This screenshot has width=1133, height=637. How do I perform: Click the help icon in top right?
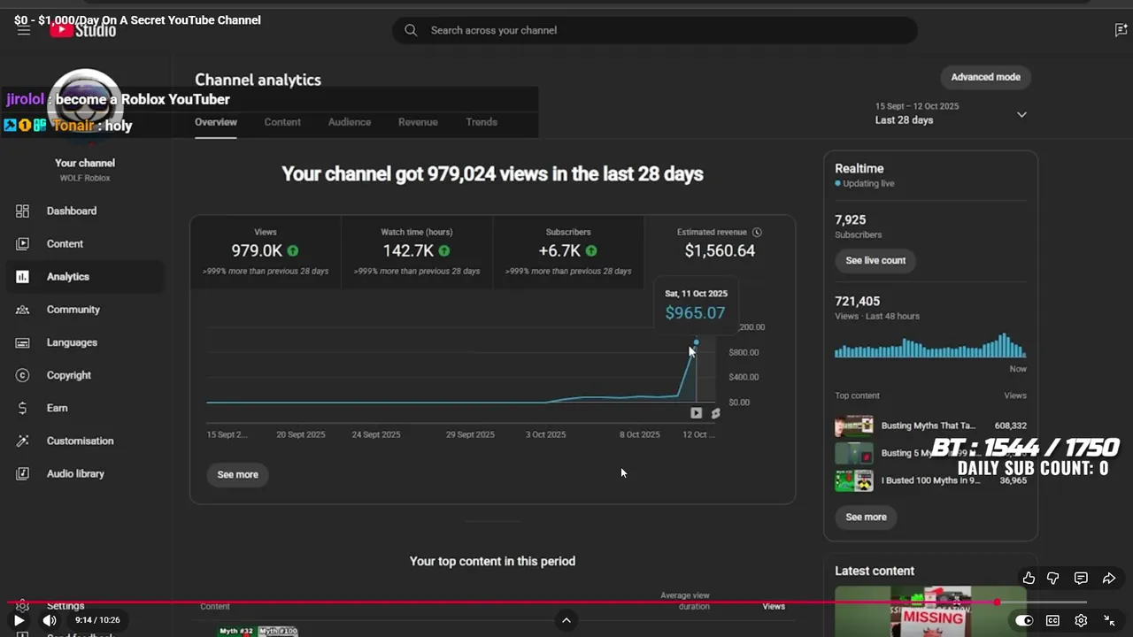tap(1121, 30)
